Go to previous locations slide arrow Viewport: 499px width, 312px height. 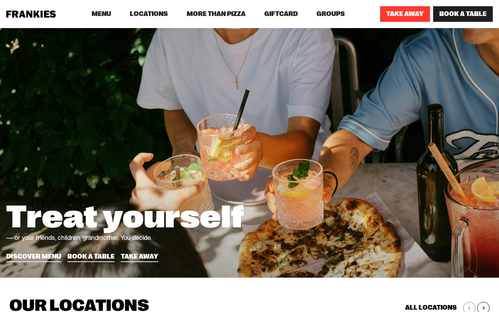(x=469, y=307)
